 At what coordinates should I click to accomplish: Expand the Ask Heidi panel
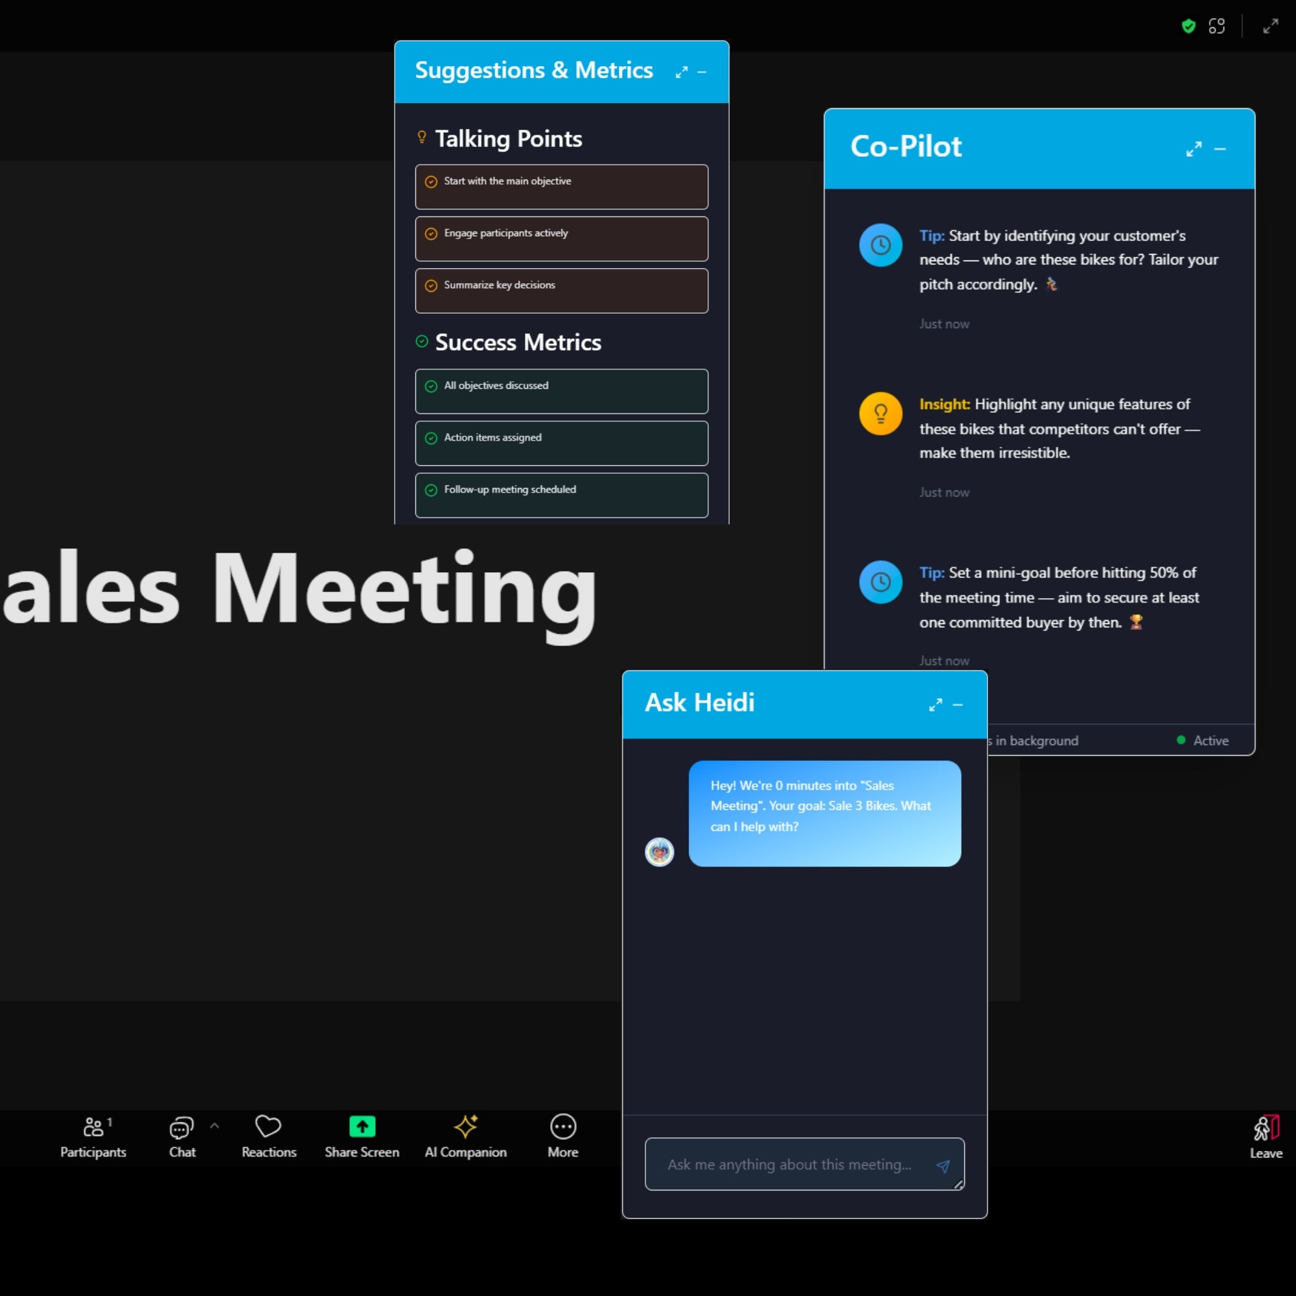935,704
